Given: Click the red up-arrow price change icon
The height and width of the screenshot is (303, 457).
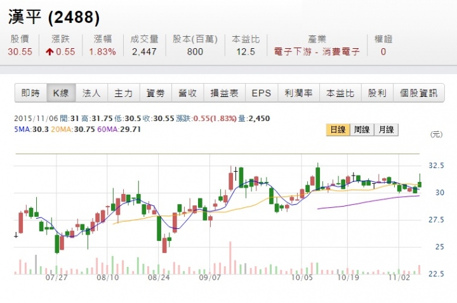Looking at the screenshot, I should click(x=50, y=52).
